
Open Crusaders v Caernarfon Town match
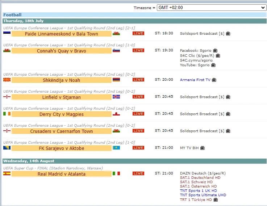pyautogui.click(x=62, y=131)
